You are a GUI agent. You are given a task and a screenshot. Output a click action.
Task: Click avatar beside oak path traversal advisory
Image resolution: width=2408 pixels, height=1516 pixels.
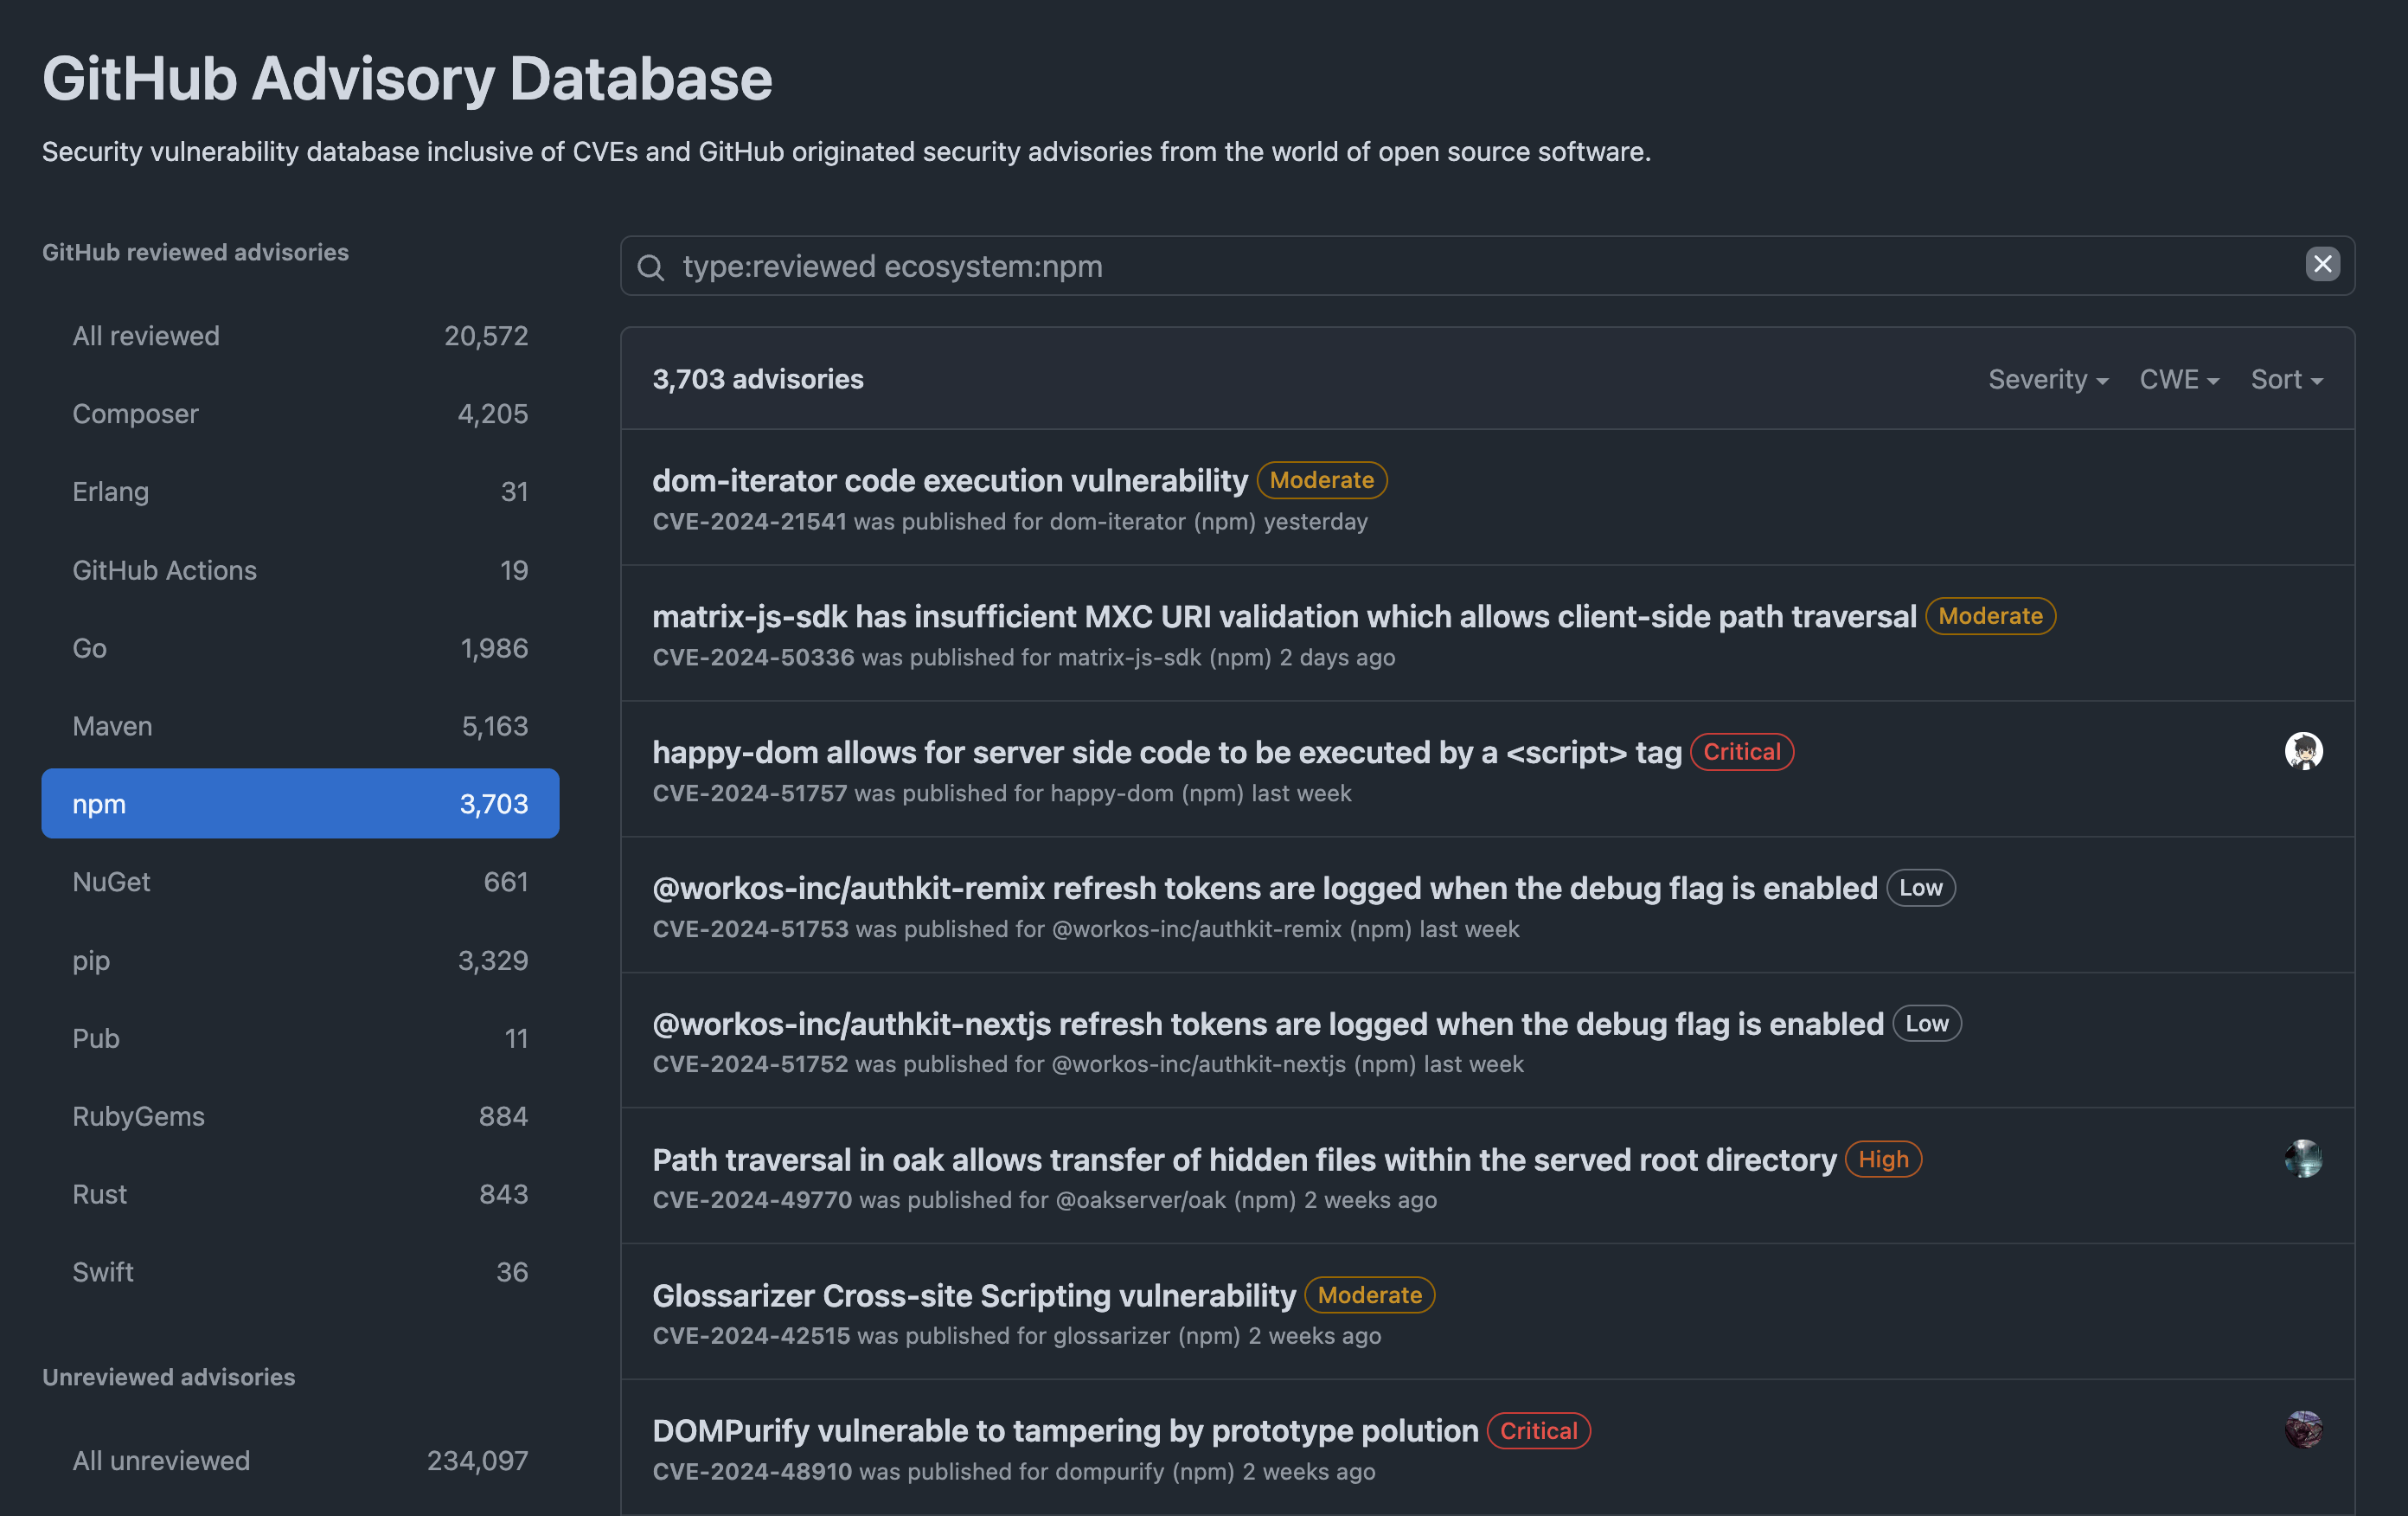(x=2303, y=1158)
